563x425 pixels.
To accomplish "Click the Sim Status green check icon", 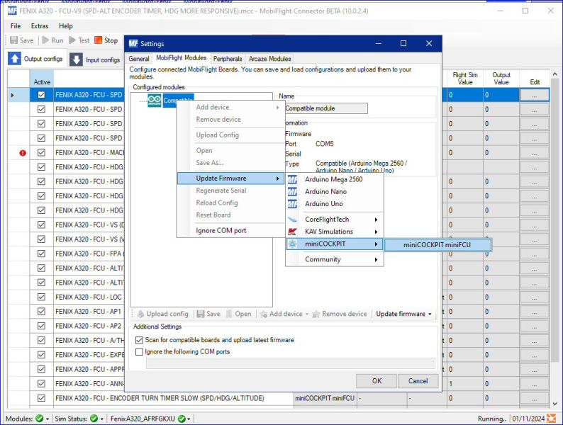I will pyautogui.click(x=94, y=418).
